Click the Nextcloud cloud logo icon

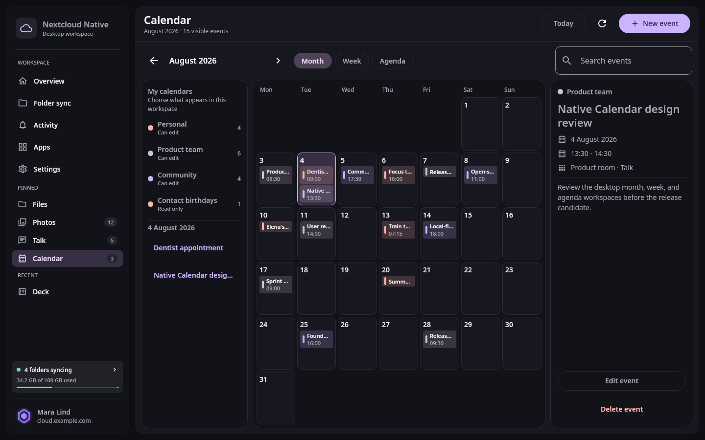coord(26,28)
